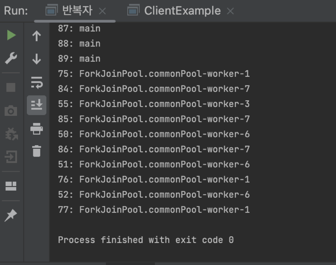The image size is (336, 265).
Task: Click the 'Run:' panel label
Action: (x=16, y=11)
